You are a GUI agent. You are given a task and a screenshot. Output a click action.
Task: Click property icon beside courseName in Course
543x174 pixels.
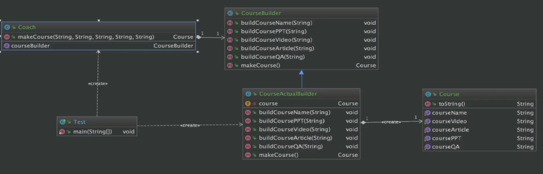coord(428,113)
